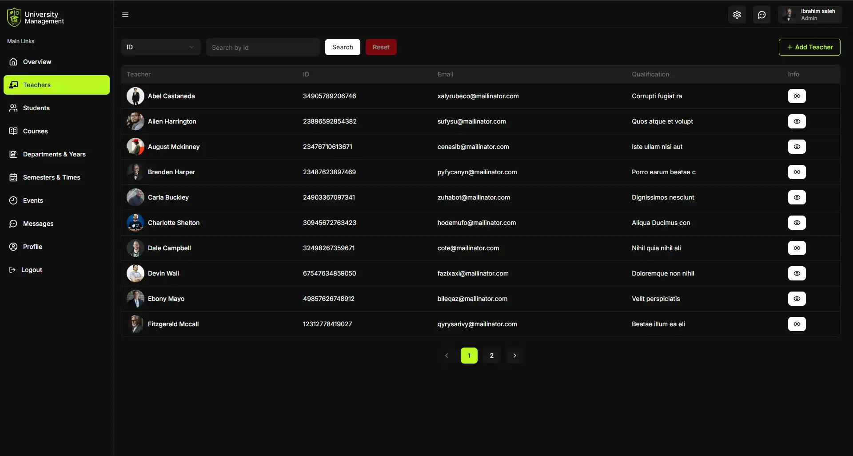Toggle the info eye for Carla Buckley
The image size is (853, 456).
(x=797, y=197)
